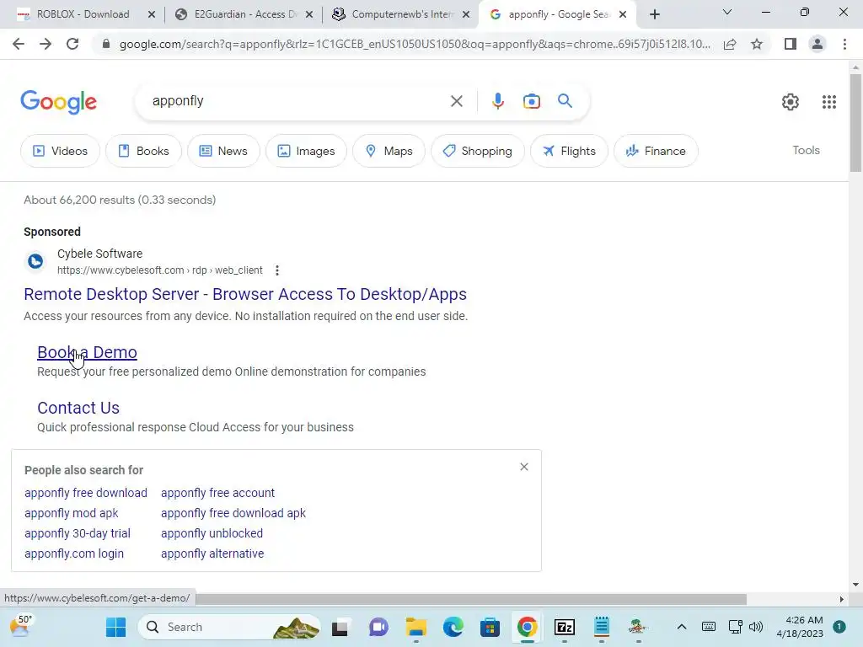Clear the Google search box
Viewport: 863px width, 647px height.
[x=456, y=101]
